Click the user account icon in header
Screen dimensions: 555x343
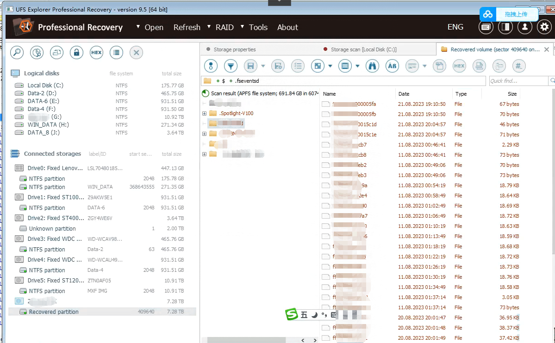pos(525,27)
